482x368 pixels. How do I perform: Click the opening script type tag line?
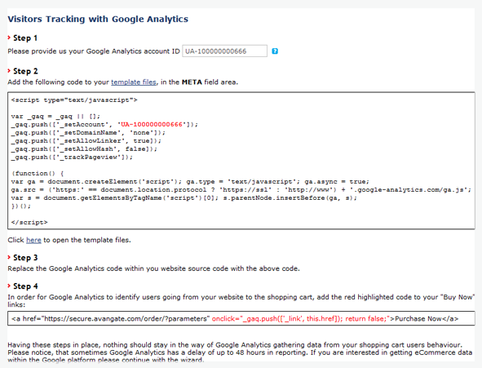(x=74, y=100)
